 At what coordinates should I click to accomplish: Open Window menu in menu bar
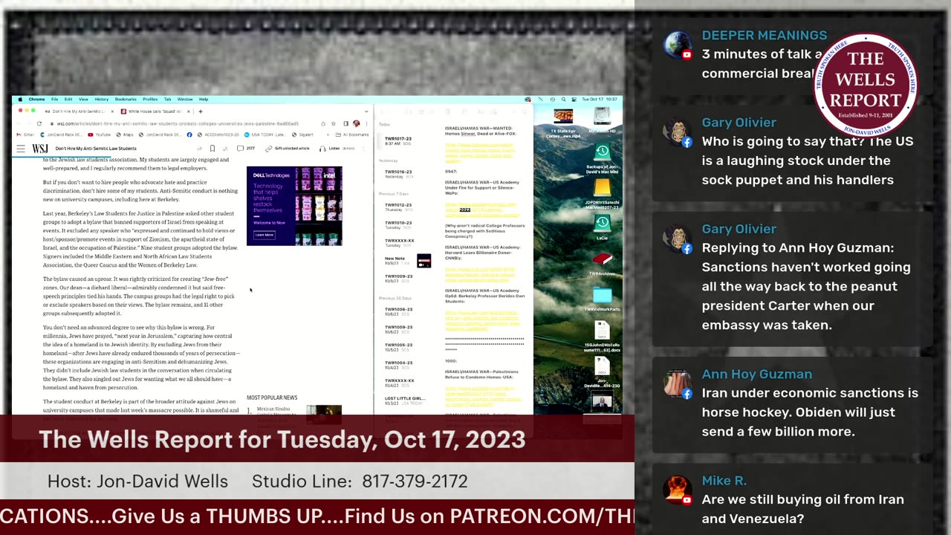click(185, 99)
